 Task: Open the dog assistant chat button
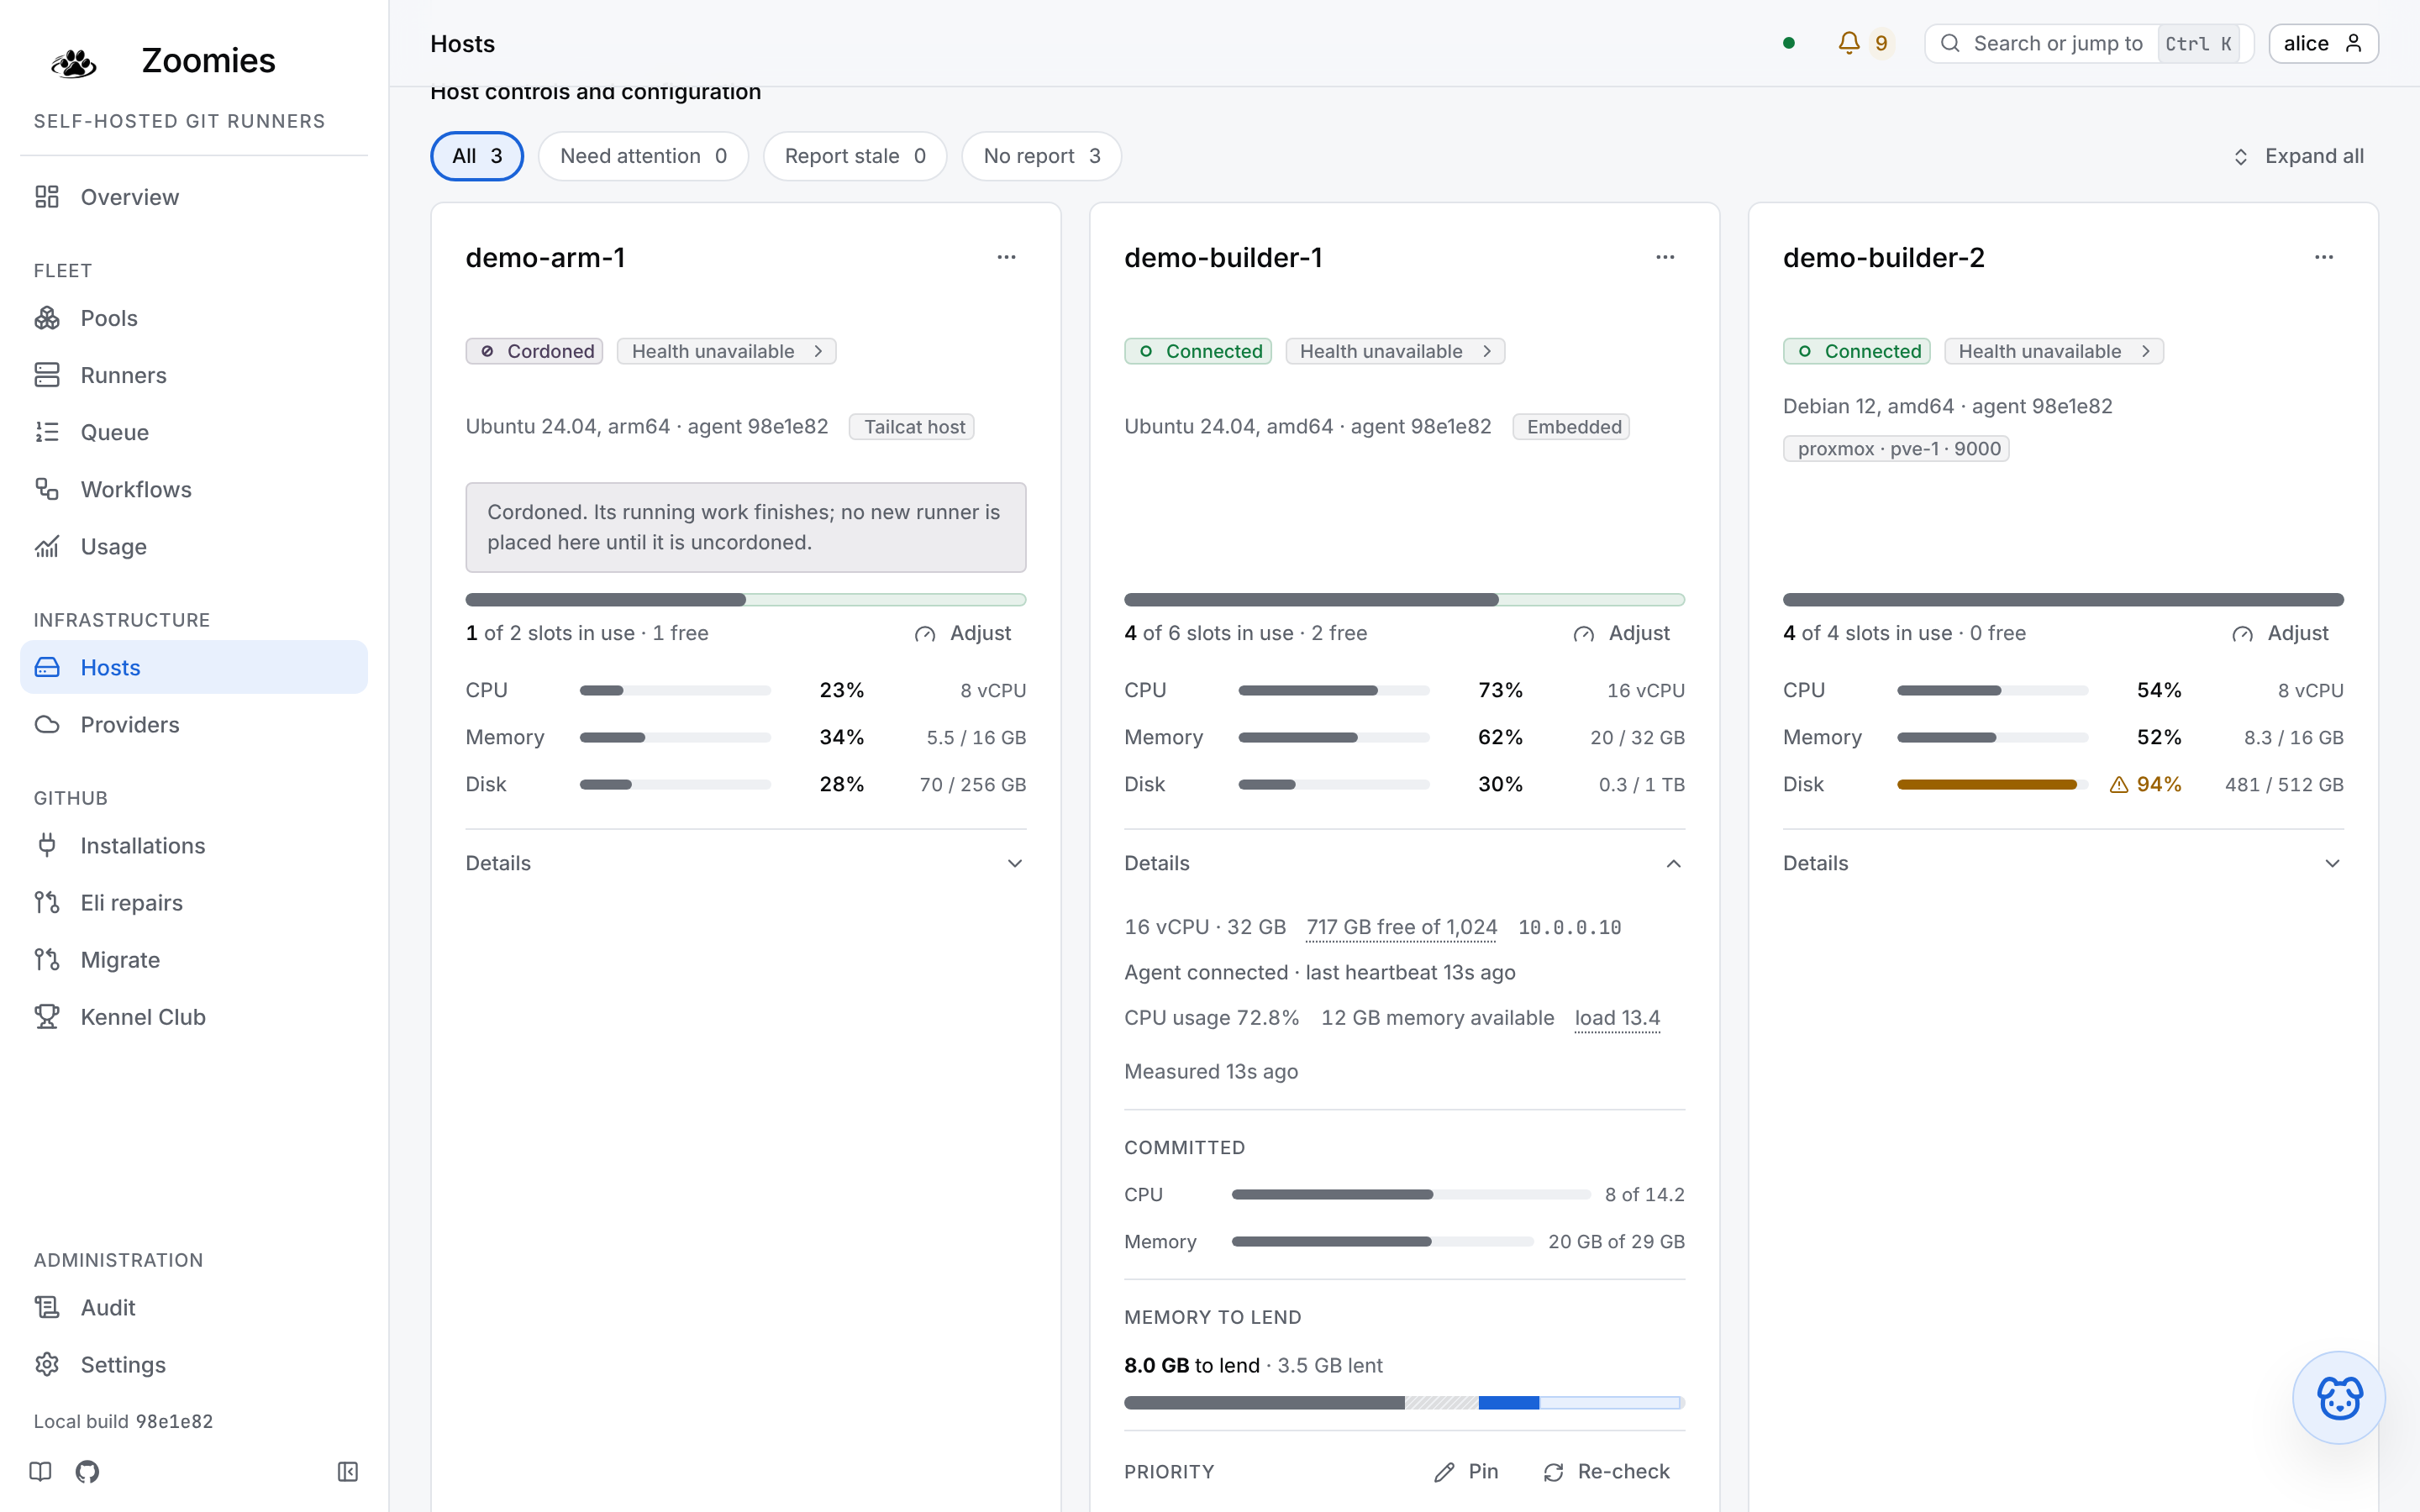(2338, 1397)
